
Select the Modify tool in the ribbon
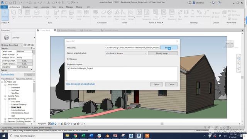(5, 15)
